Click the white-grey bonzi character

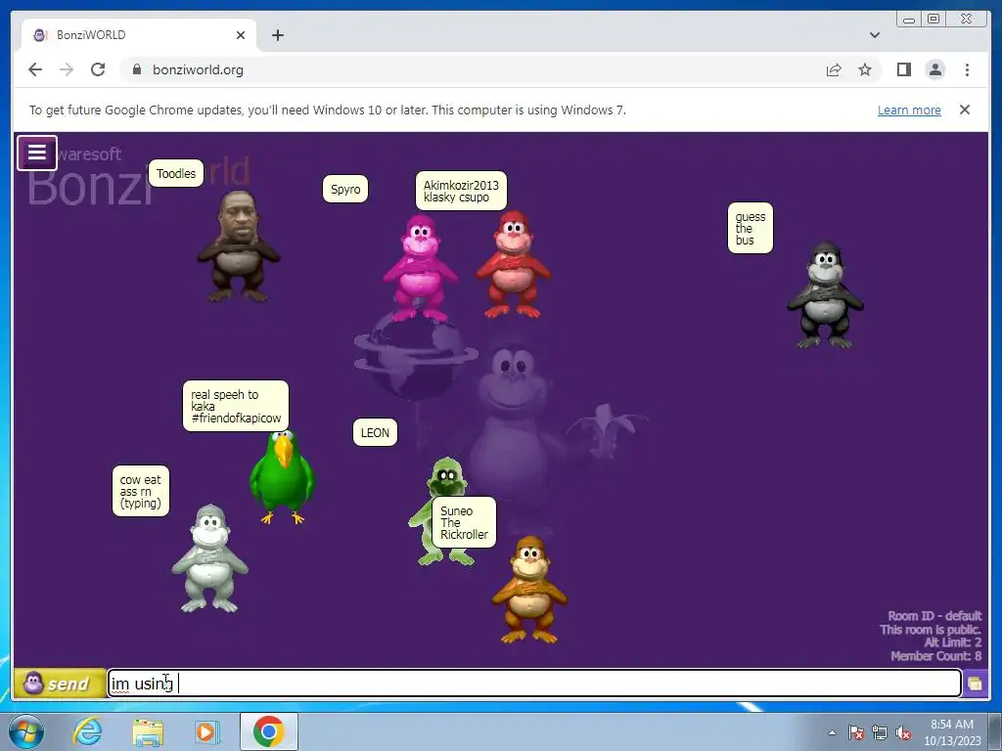209,558
